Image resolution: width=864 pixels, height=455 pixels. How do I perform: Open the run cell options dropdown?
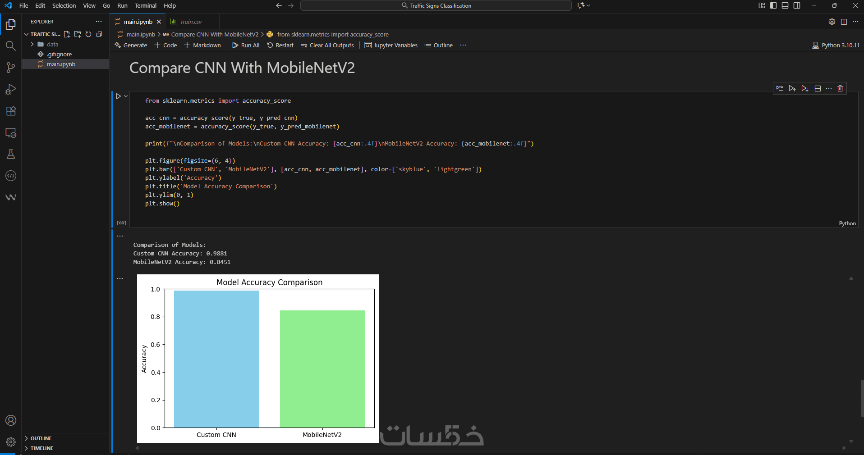(x=126, y=96)
